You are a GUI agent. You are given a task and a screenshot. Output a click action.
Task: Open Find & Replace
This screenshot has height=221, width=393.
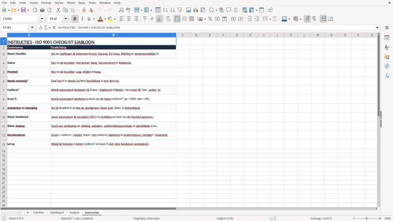point(121,10)
